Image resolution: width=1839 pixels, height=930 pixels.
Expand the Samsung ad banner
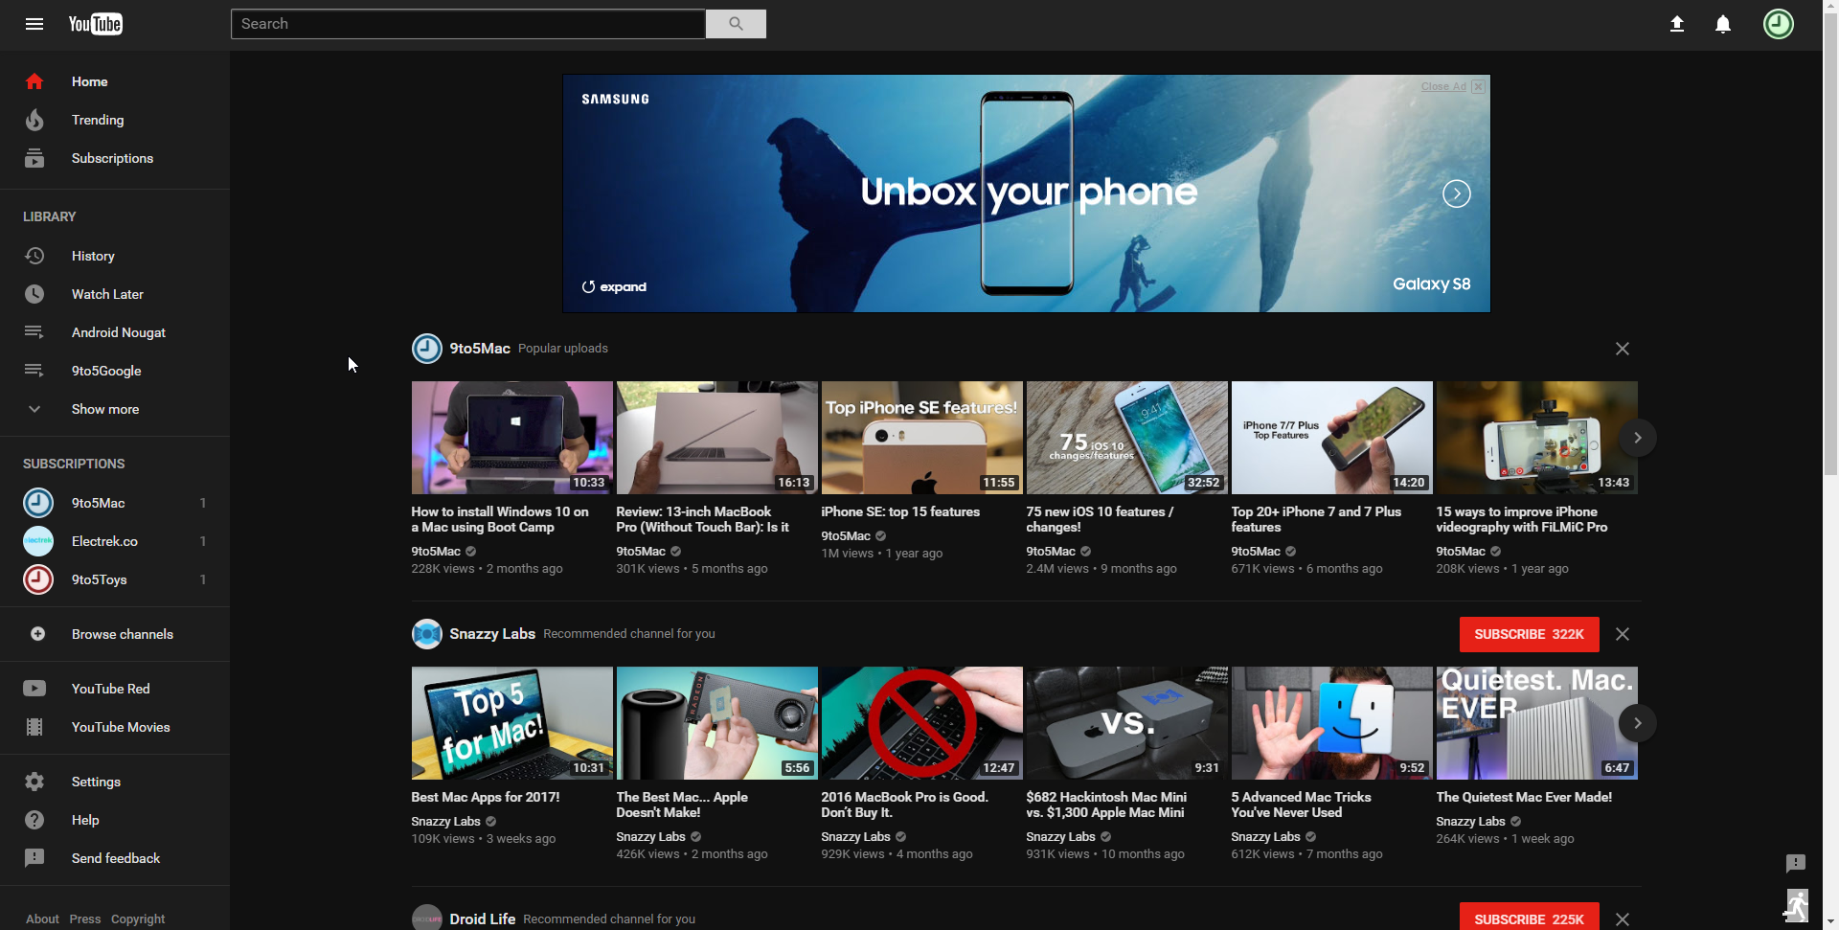click(x=615, y=286)
